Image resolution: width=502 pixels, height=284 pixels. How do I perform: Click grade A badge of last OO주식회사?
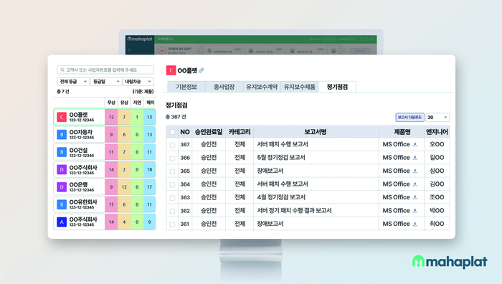[62, 222]
